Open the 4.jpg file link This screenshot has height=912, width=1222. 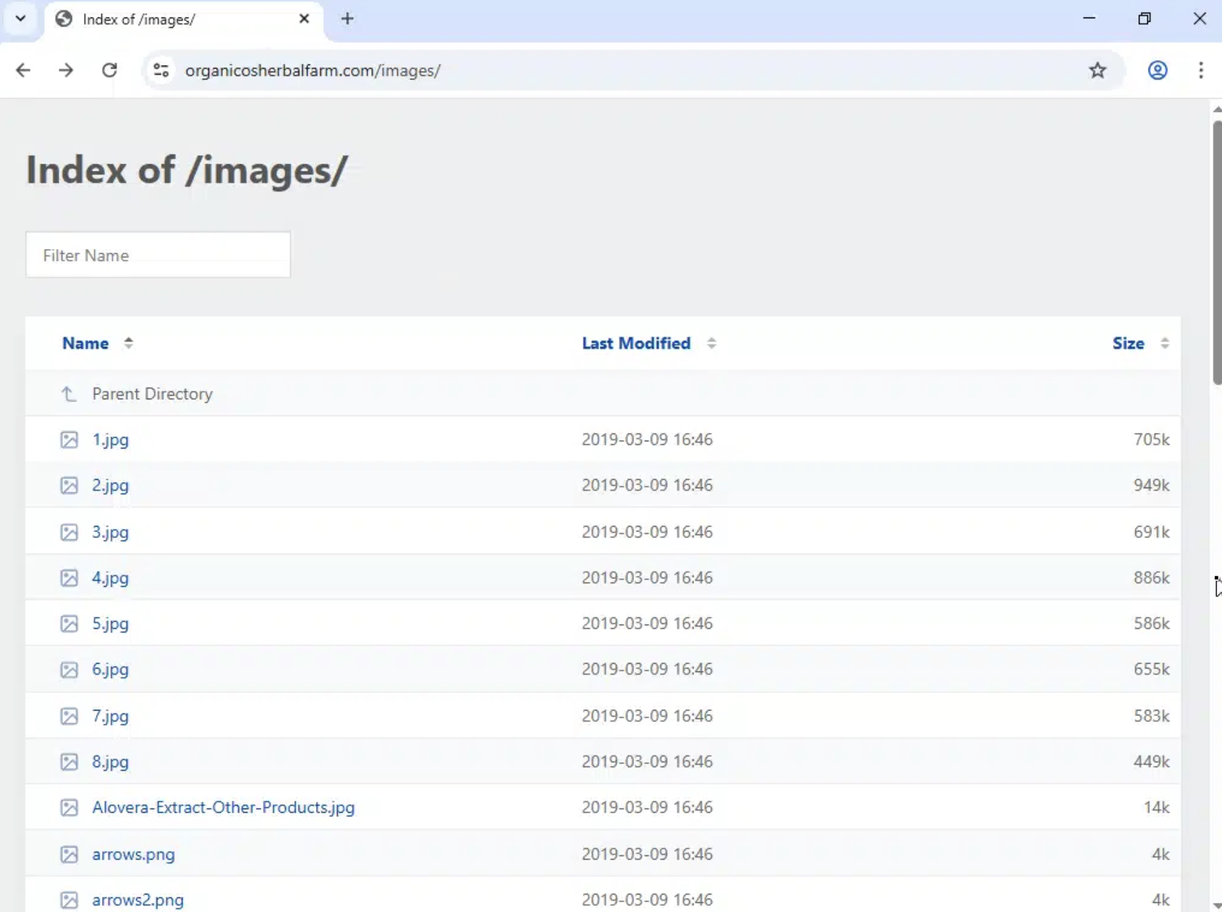pyautogui.click(x=110, y=578)
